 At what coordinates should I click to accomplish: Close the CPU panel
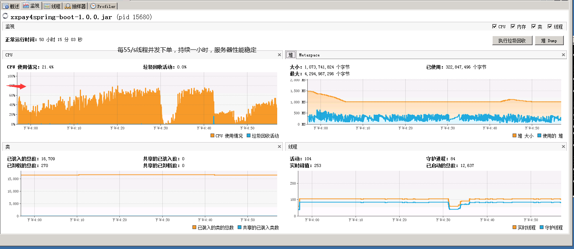(x=279, y=55)
